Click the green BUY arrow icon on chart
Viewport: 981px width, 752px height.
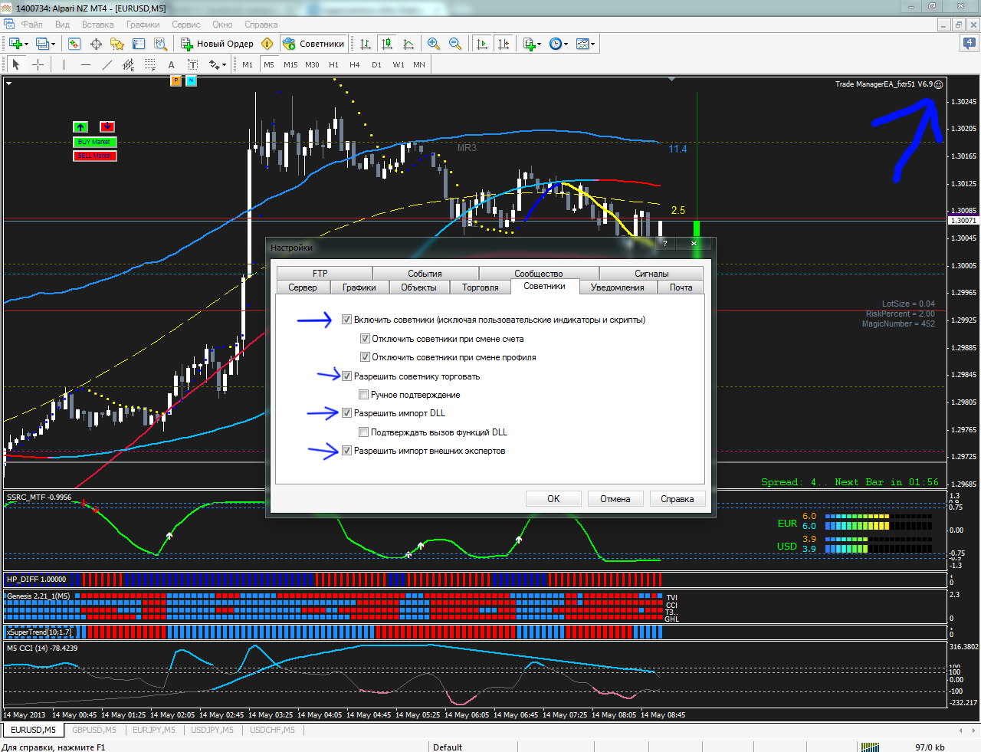(80, 126)
